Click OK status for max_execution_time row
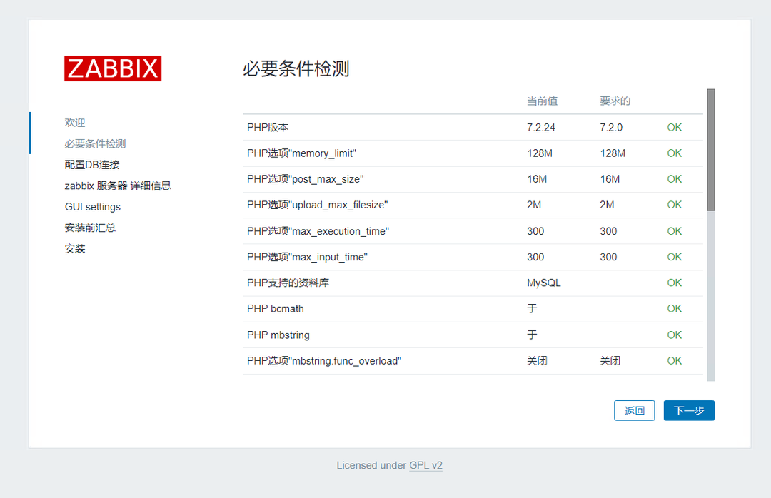The width and height of the screenshot is (771, 498). (x=674, y=231)
